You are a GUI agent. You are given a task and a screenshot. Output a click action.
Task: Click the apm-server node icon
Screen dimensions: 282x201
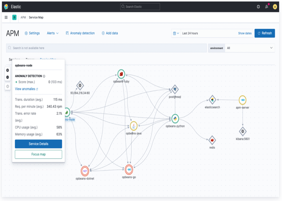coord(243,100)
